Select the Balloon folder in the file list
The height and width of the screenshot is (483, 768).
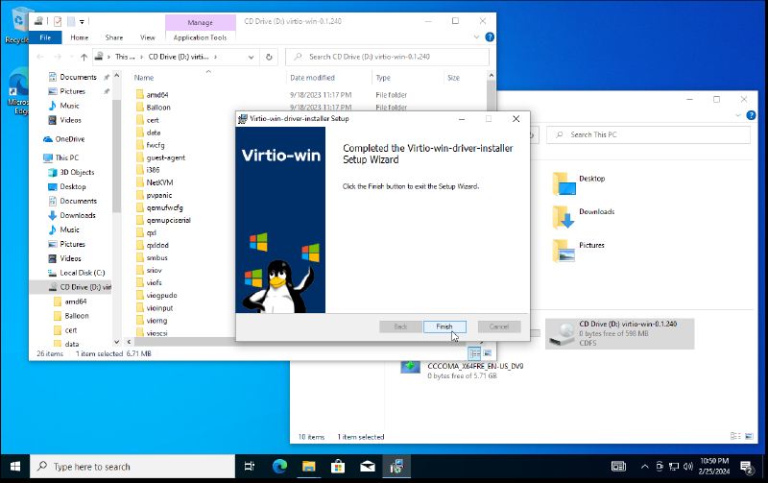point(158,108)
